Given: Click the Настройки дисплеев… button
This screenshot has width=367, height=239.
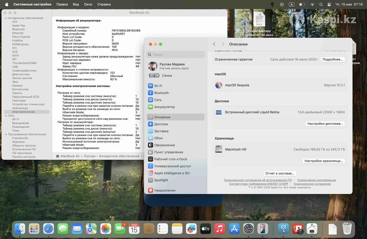Looking at the screenshot, I should [325, 124].
